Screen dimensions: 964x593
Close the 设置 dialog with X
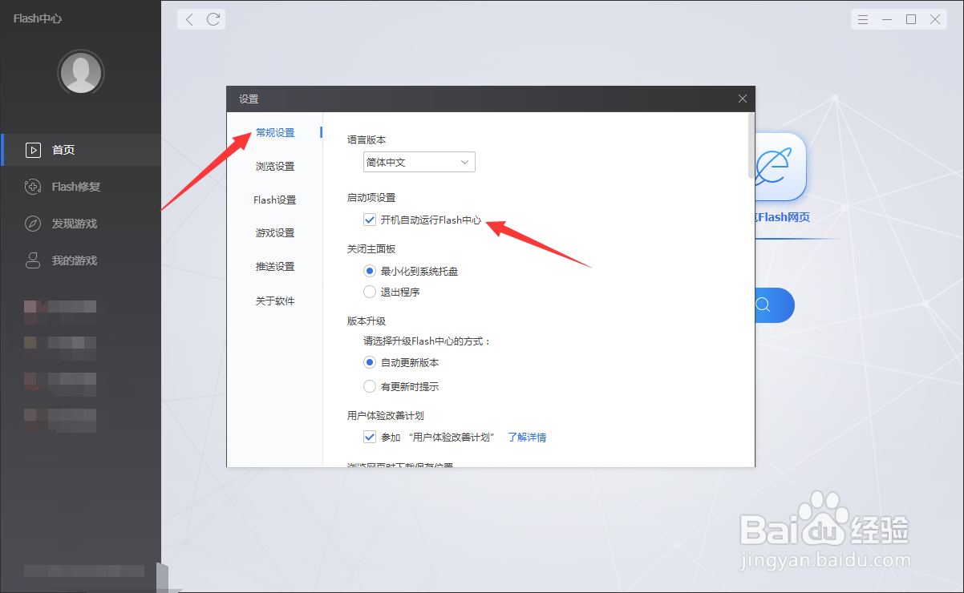[x=743, y=99]
